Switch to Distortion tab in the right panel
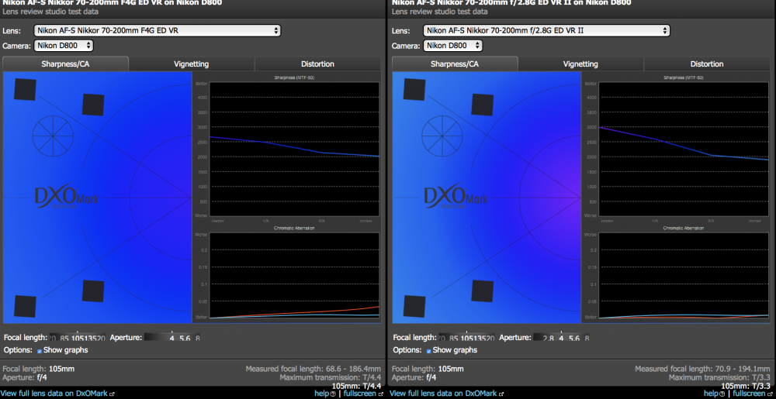Viewport: 776px width, 399px height. (707, 64)
